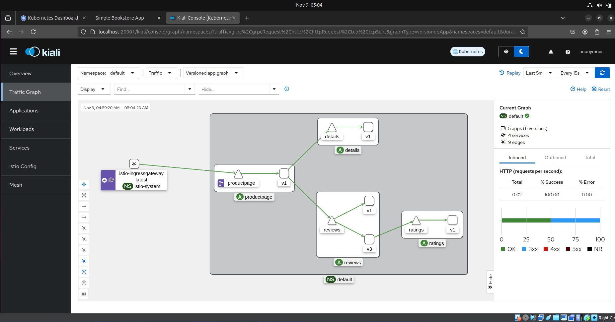Click the info icon next to Hide field
The image size is (615, 322).
[x=287, y=89]
